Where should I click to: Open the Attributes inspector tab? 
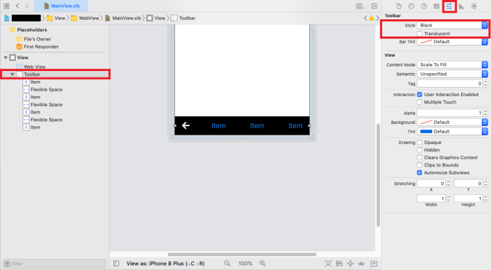click(449, 7)
